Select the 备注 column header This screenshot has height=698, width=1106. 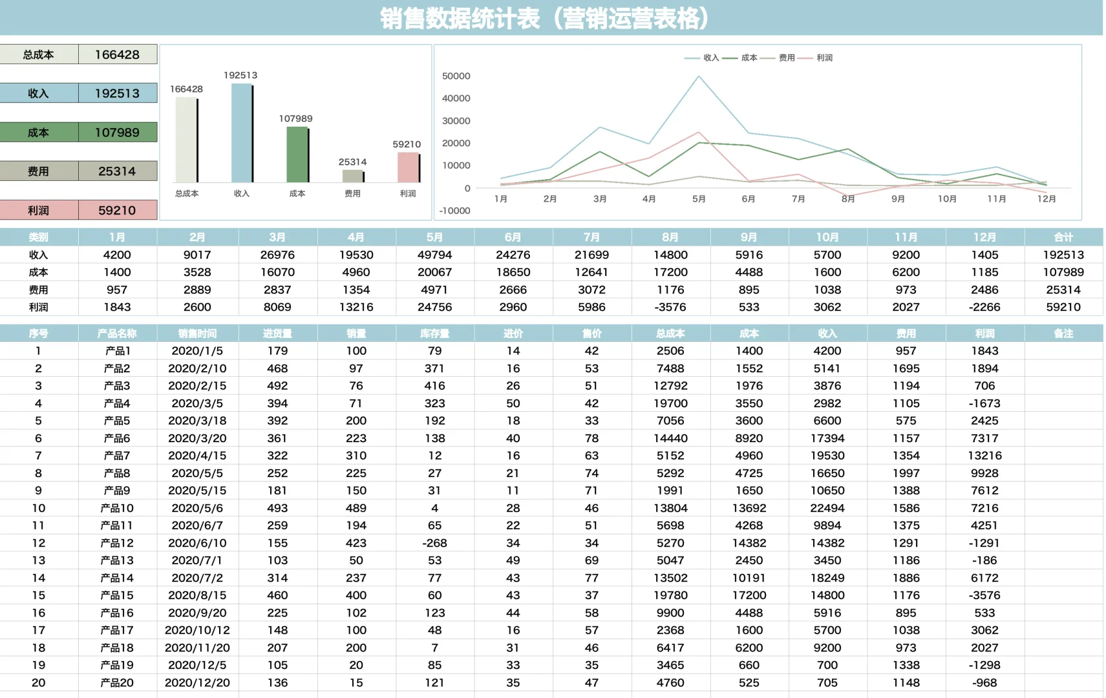pos(1063,333)
